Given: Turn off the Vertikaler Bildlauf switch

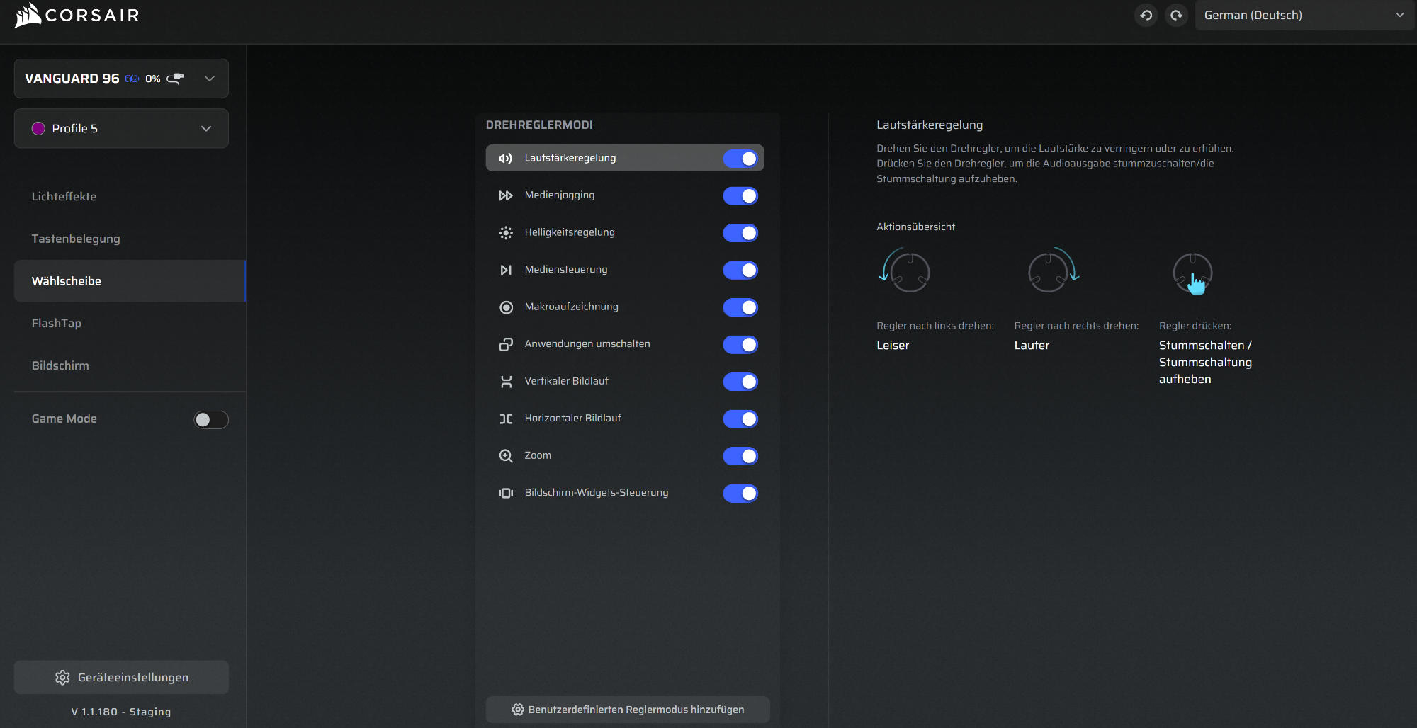Looking at the screenshot, I should 740,381.
